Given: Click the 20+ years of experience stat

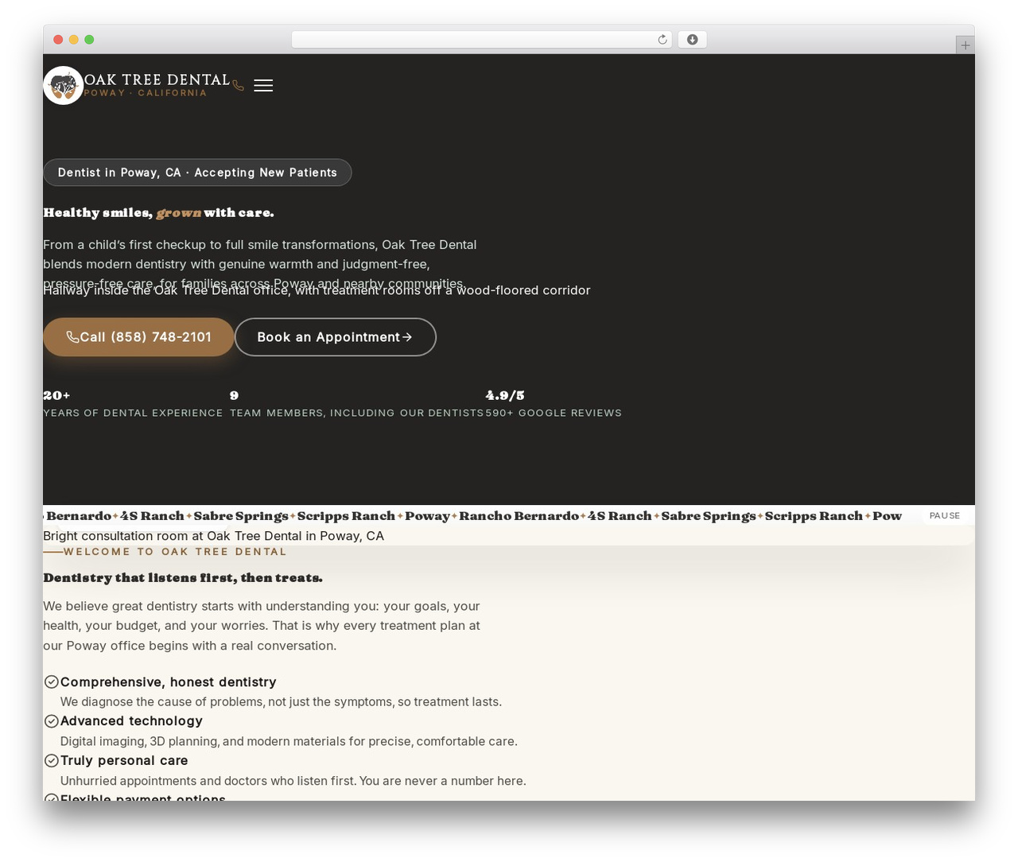Looking at the screenshot, I should 133,403.
